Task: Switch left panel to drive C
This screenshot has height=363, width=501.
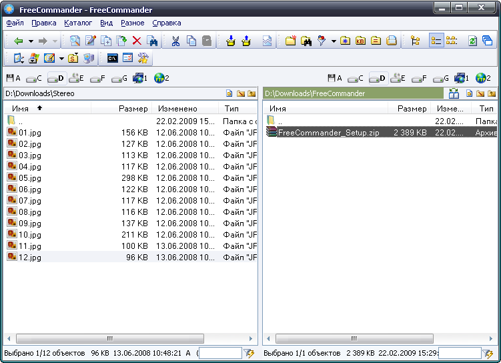Action: pyautogui.click(x=34, y=78)
